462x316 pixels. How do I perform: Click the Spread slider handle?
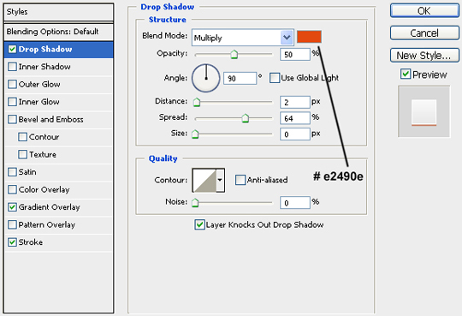[246, 118]
